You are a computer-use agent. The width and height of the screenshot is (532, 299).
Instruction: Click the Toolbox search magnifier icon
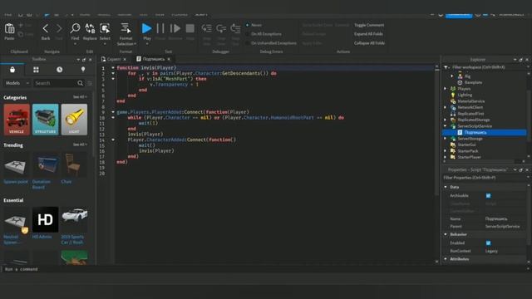(x=80, y=83)
